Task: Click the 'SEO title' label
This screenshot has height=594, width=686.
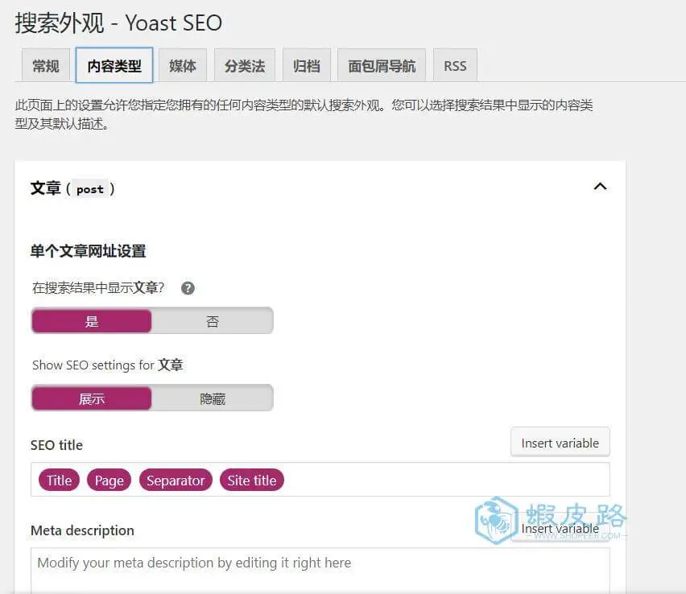Action: coord(56,445)
